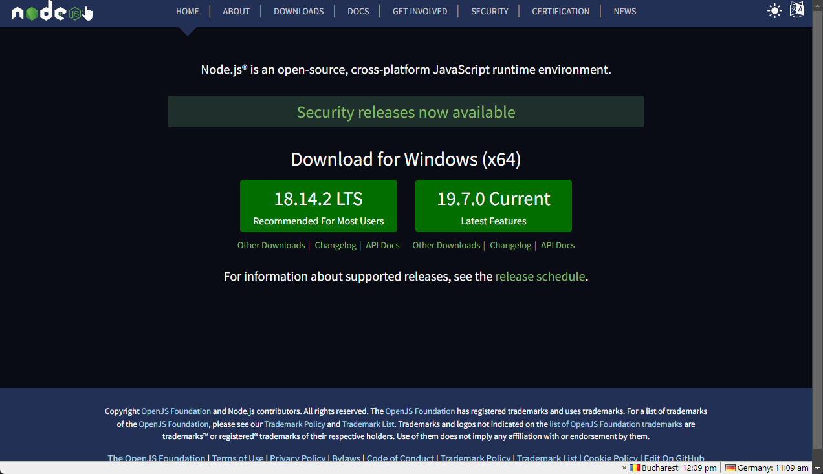823x474 pixels.
Task: Open API Docs under the Current version
Action: [x=558, y=246]
